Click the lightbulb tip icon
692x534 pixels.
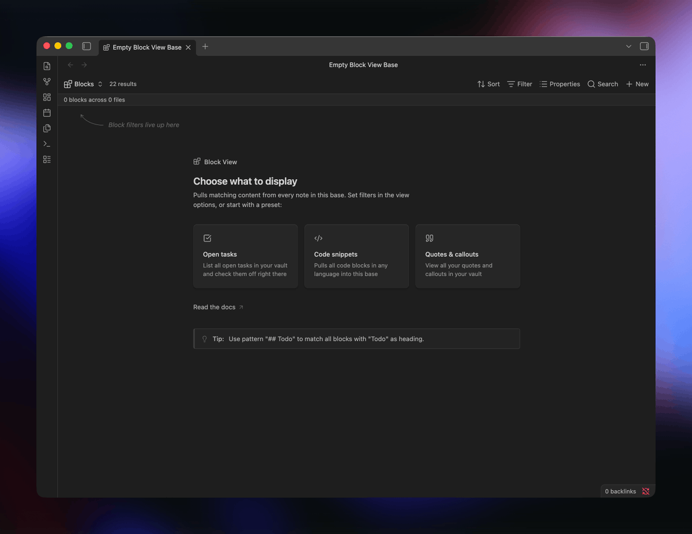coord(205,339)
